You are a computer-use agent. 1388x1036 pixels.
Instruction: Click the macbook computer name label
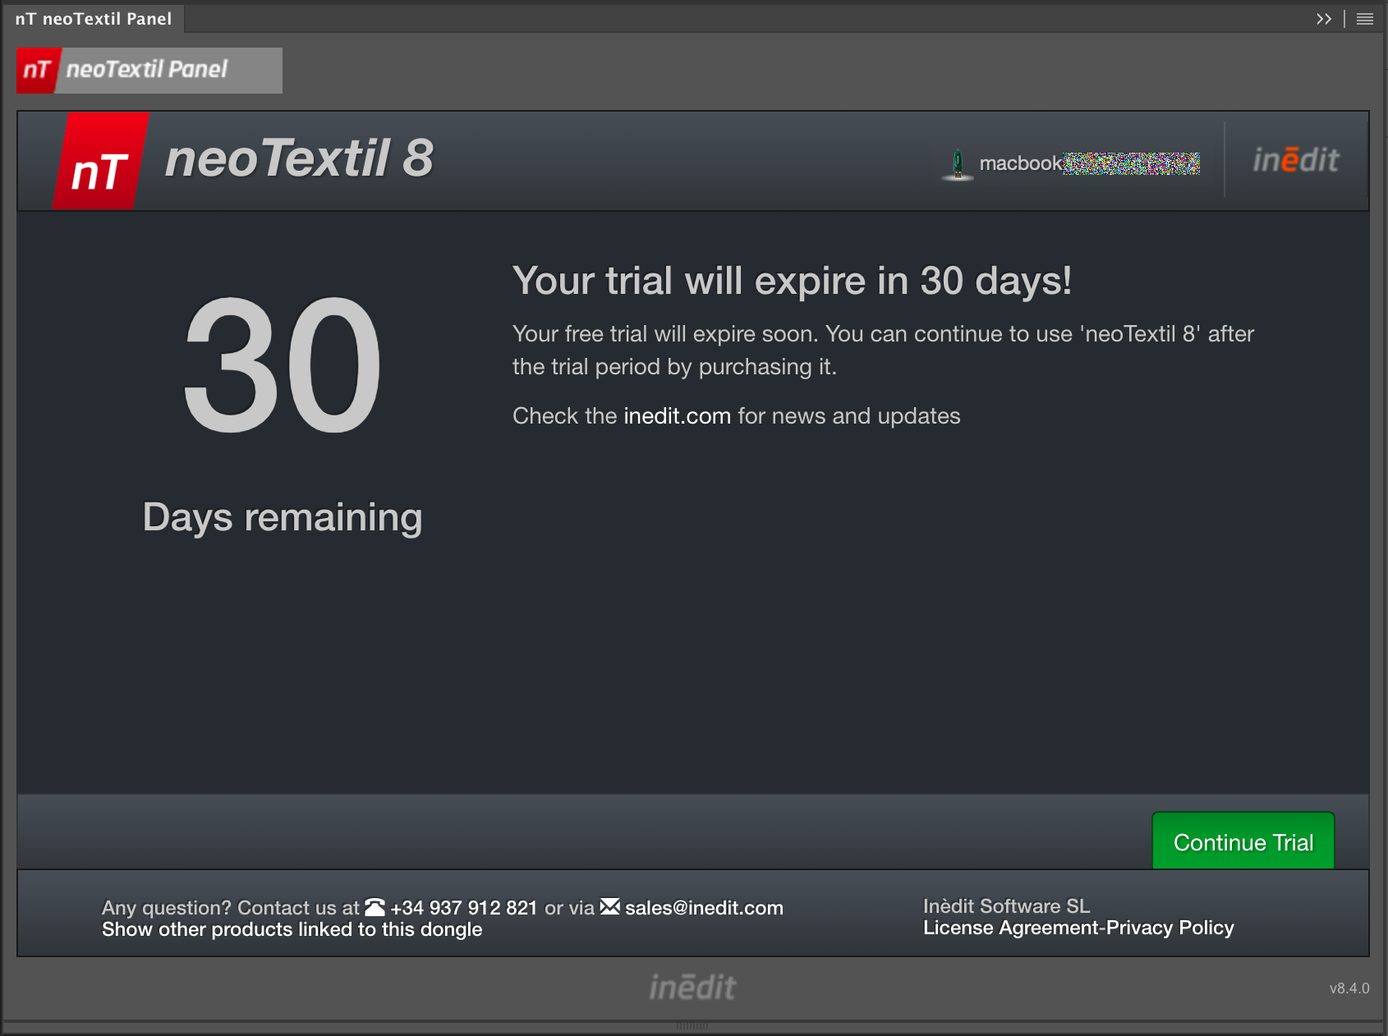coord(1089,163)
